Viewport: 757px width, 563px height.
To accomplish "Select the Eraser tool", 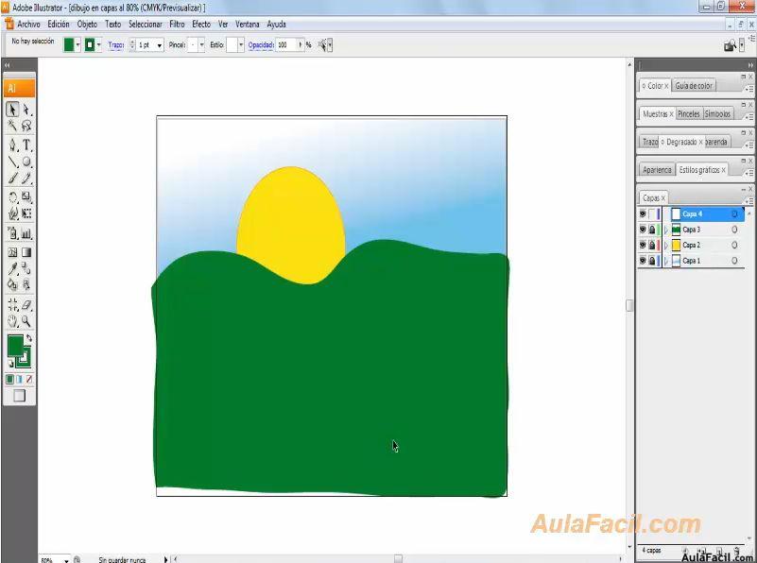I will point(26,304).
